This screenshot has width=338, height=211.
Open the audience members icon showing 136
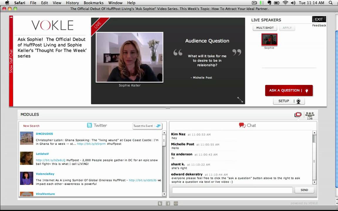[x=310, y=116]
